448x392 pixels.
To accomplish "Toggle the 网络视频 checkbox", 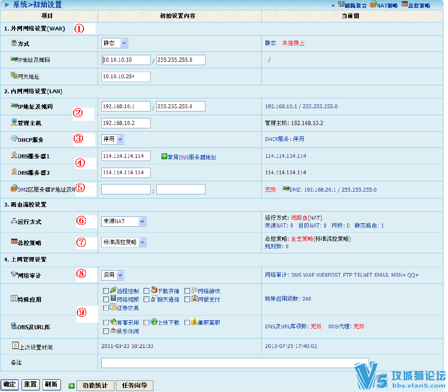I will pos(106,299).
